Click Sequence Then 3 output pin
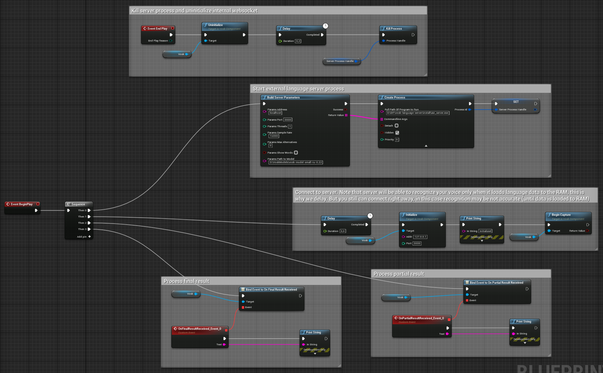The height and width of the screenshot is (373, 603). coord(89,229)
